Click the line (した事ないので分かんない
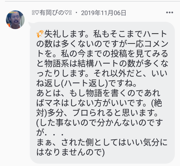Viewport: 180px width, 166px height. pos(99,123)
